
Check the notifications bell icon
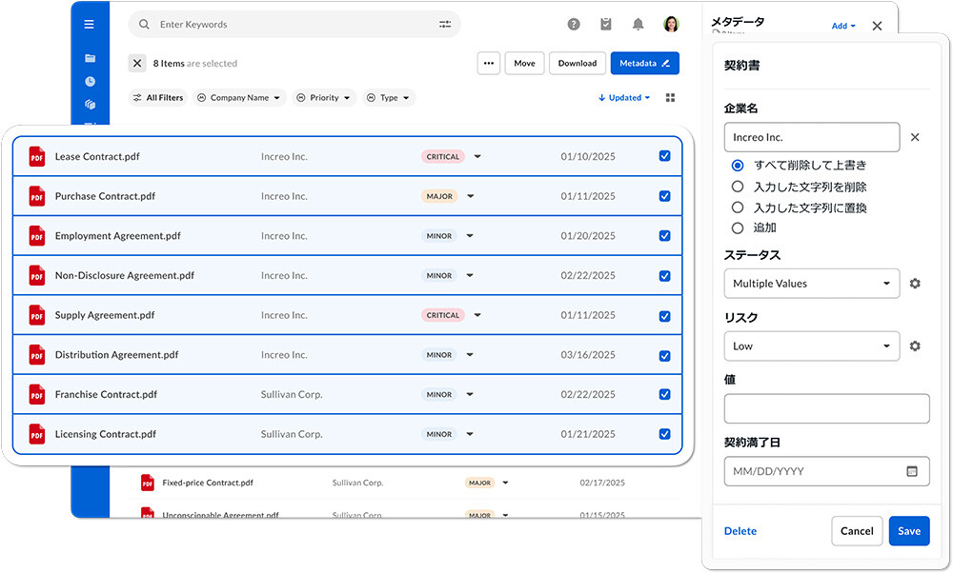[x=637, y=24]
